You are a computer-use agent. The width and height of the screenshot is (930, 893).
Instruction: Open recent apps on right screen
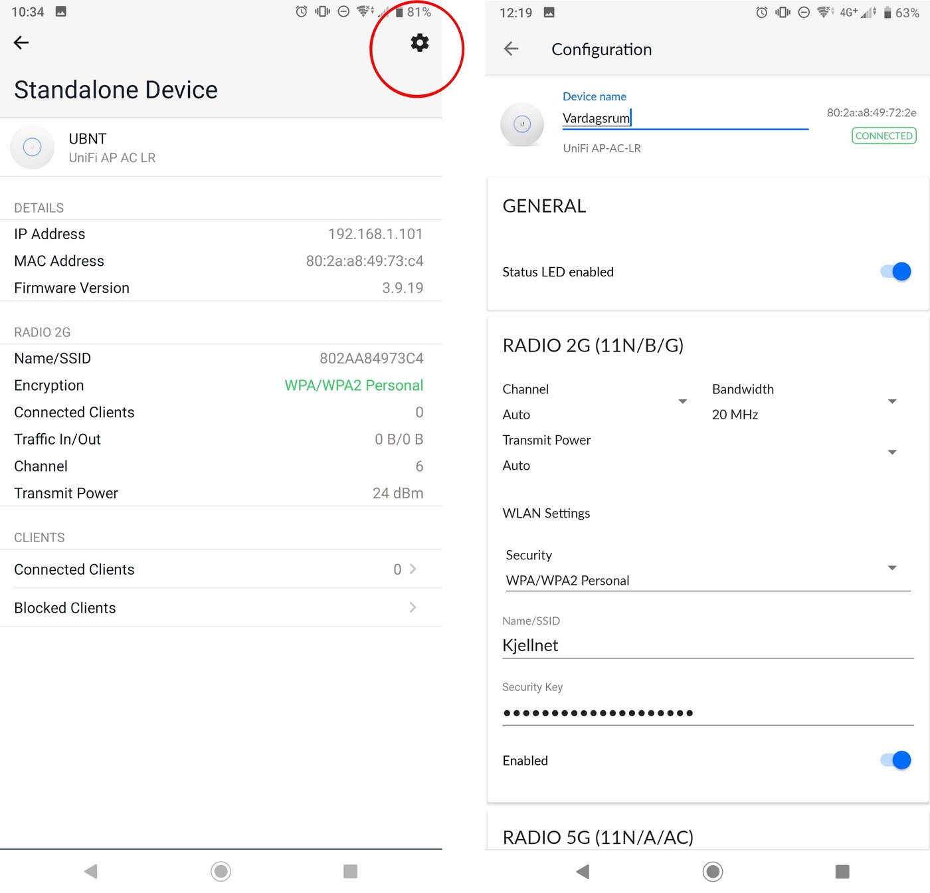(x=842, y=871)
